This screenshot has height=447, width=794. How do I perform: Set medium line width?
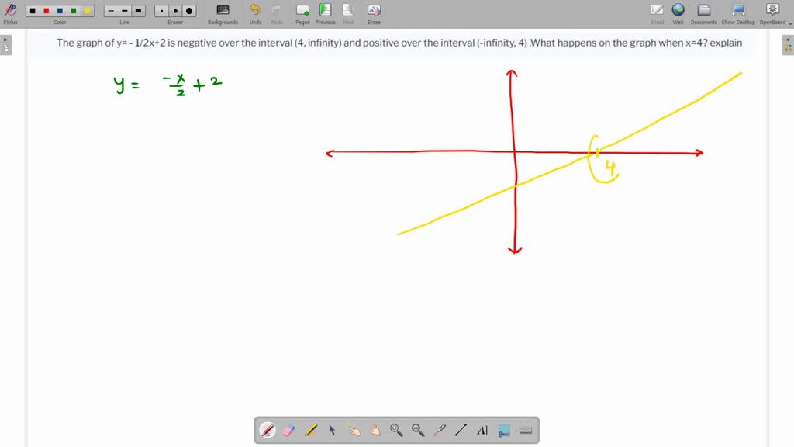[x=125, y=11]
